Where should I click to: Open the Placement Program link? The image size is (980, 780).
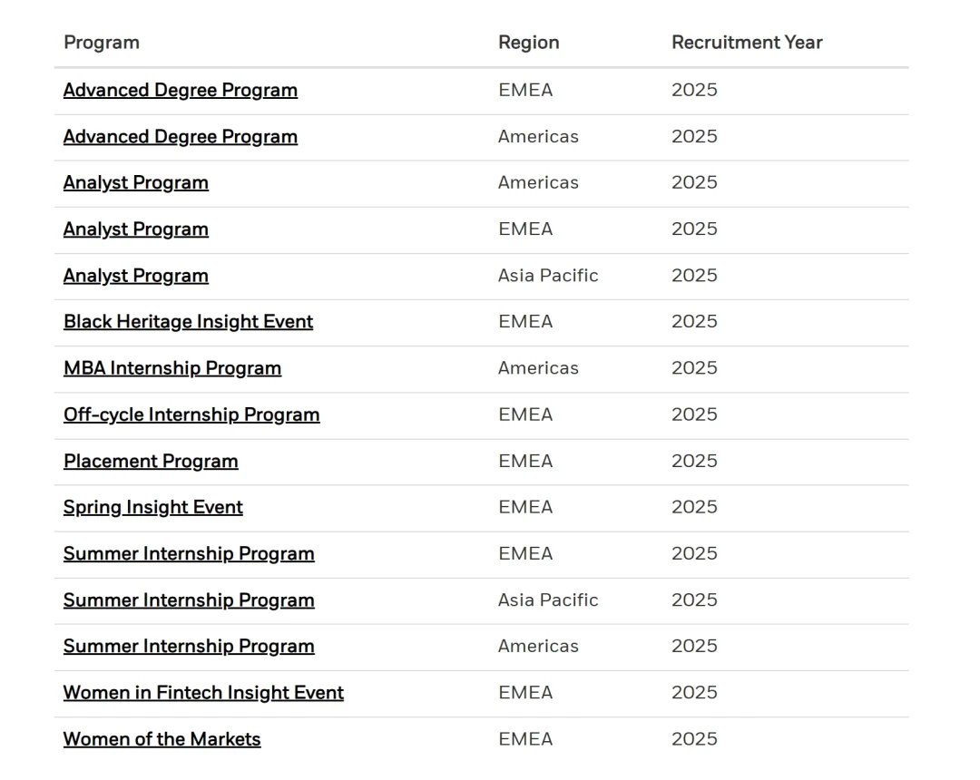(x=150, y=461)
